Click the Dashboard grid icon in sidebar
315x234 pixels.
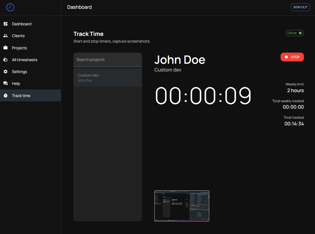pyautogui.click(x=5, y=24)
